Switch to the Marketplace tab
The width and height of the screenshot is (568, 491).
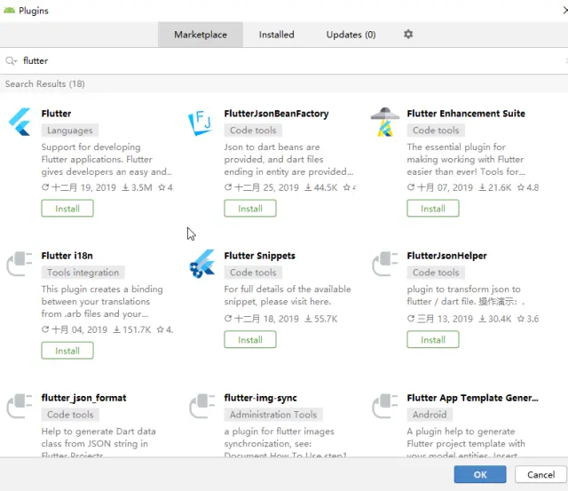pos(200,35)
